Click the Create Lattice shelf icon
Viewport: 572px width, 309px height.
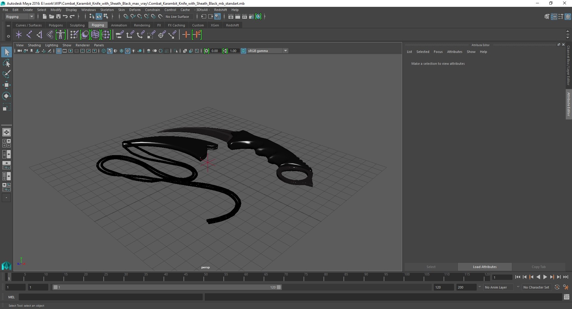[95, 35]
